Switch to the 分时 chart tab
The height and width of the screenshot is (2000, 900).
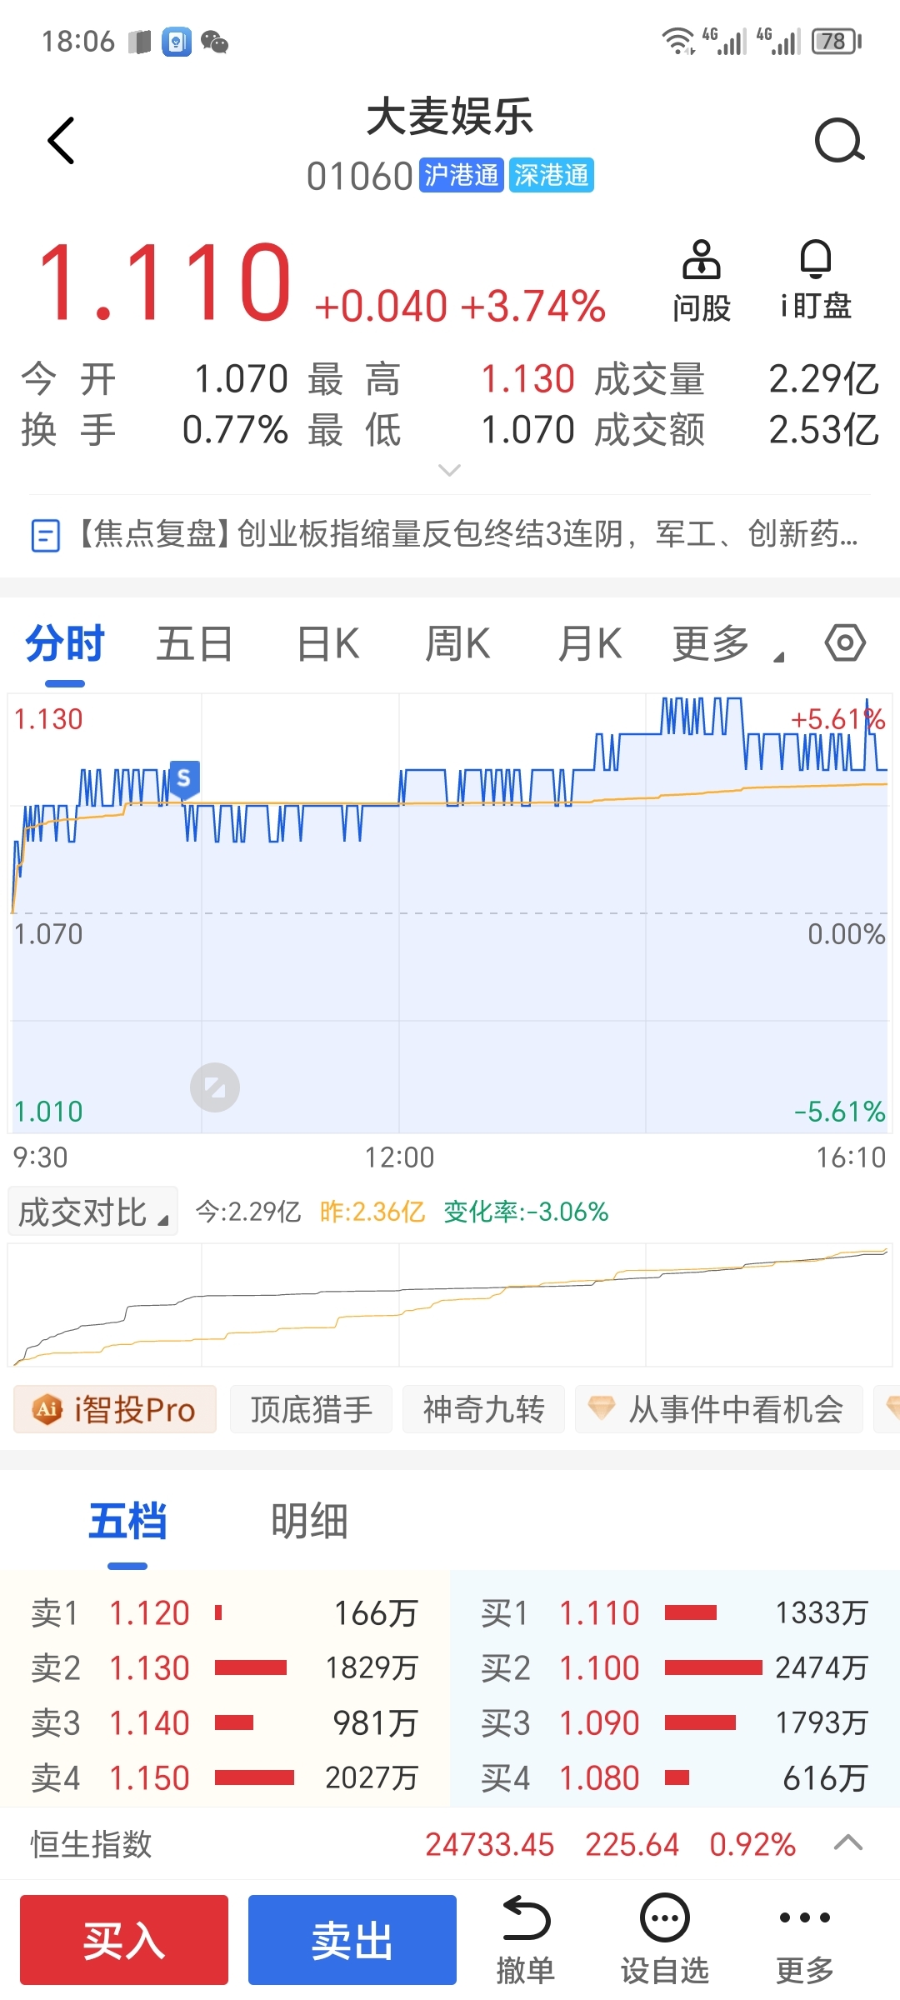(65, 644)
